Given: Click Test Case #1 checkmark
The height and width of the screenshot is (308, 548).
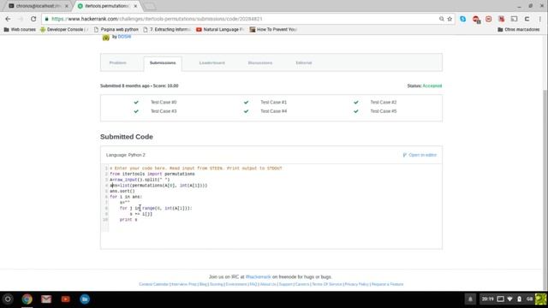Looking at the screenshot, I should pos(246,103).
